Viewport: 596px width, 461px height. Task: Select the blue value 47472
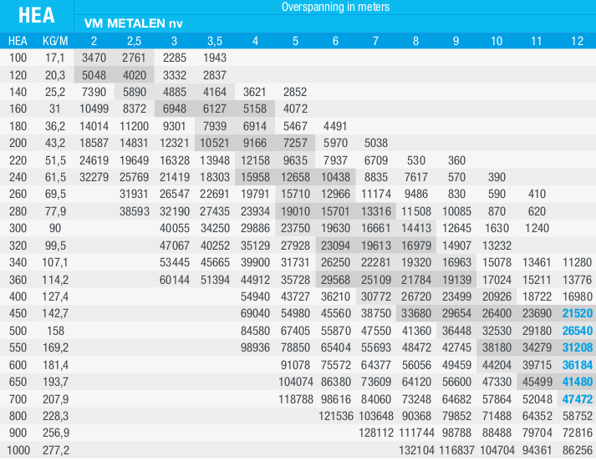578,399
